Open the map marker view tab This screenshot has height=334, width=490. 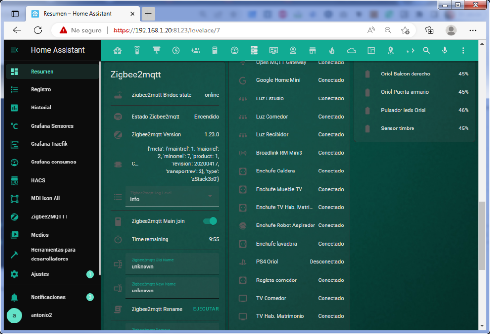tap(390, 50)
